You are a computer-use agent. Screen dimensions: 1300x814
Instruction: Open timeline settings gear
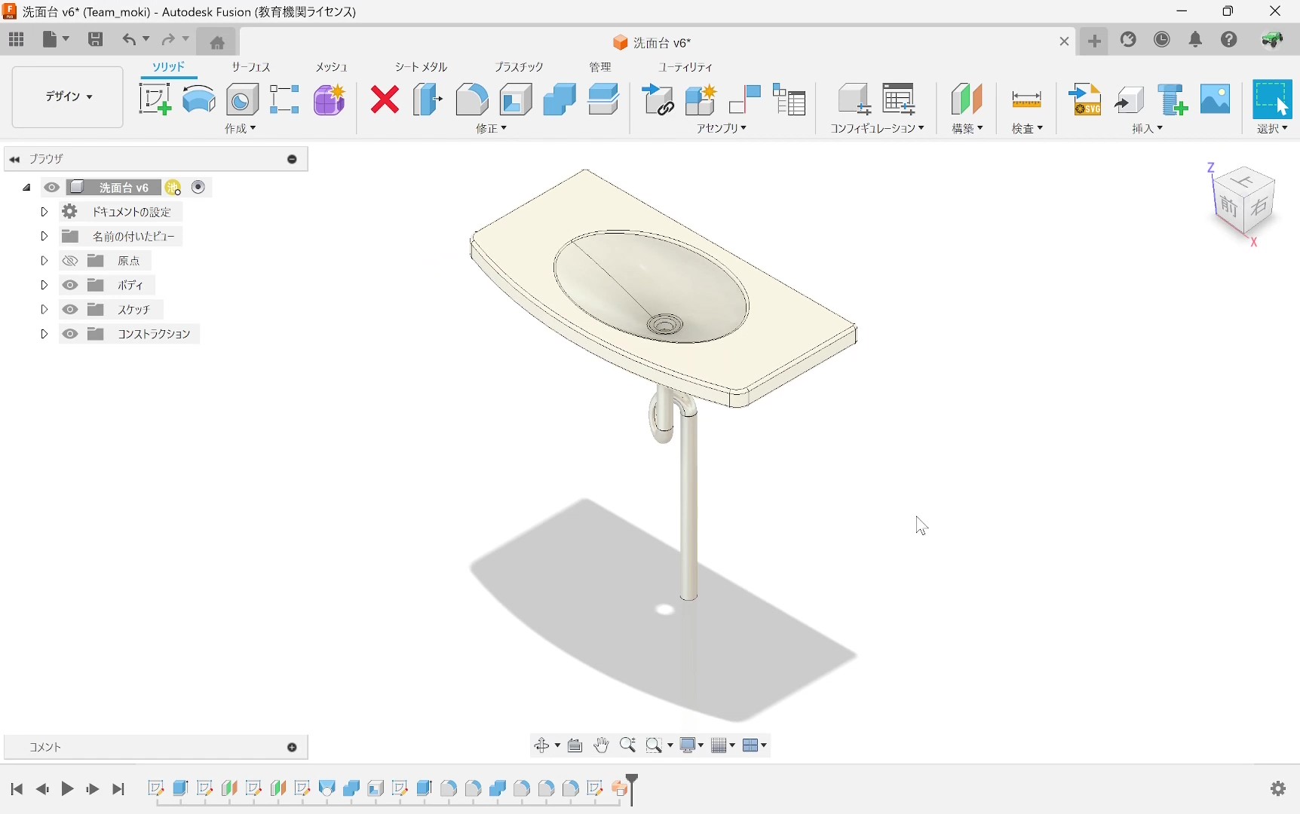click(1278, 788)
